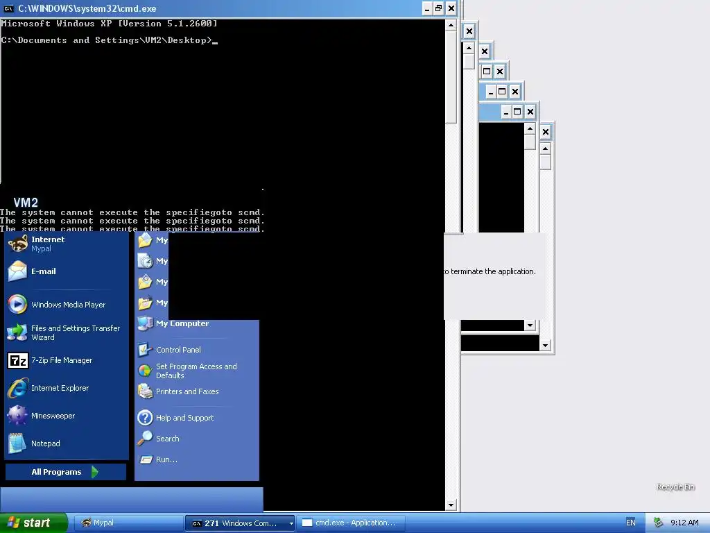The image size is (710, 533).
Task: Click the EN language indicator
Action: coord(631,523)
